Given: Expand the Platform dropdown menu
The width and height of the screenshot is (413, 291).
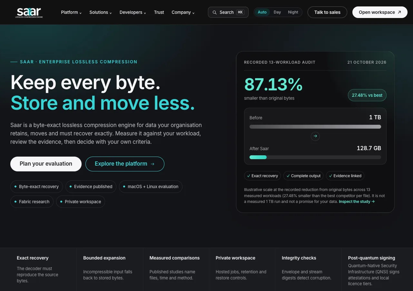Looking at the screenshot, I should pyautogui.click(x=71, y=12).
